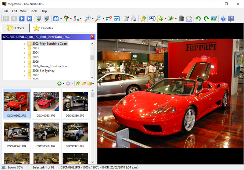244x170 pixels.
Task: Click the image with sunburst arrow toolbar icon
Action: tap(109, 19)
